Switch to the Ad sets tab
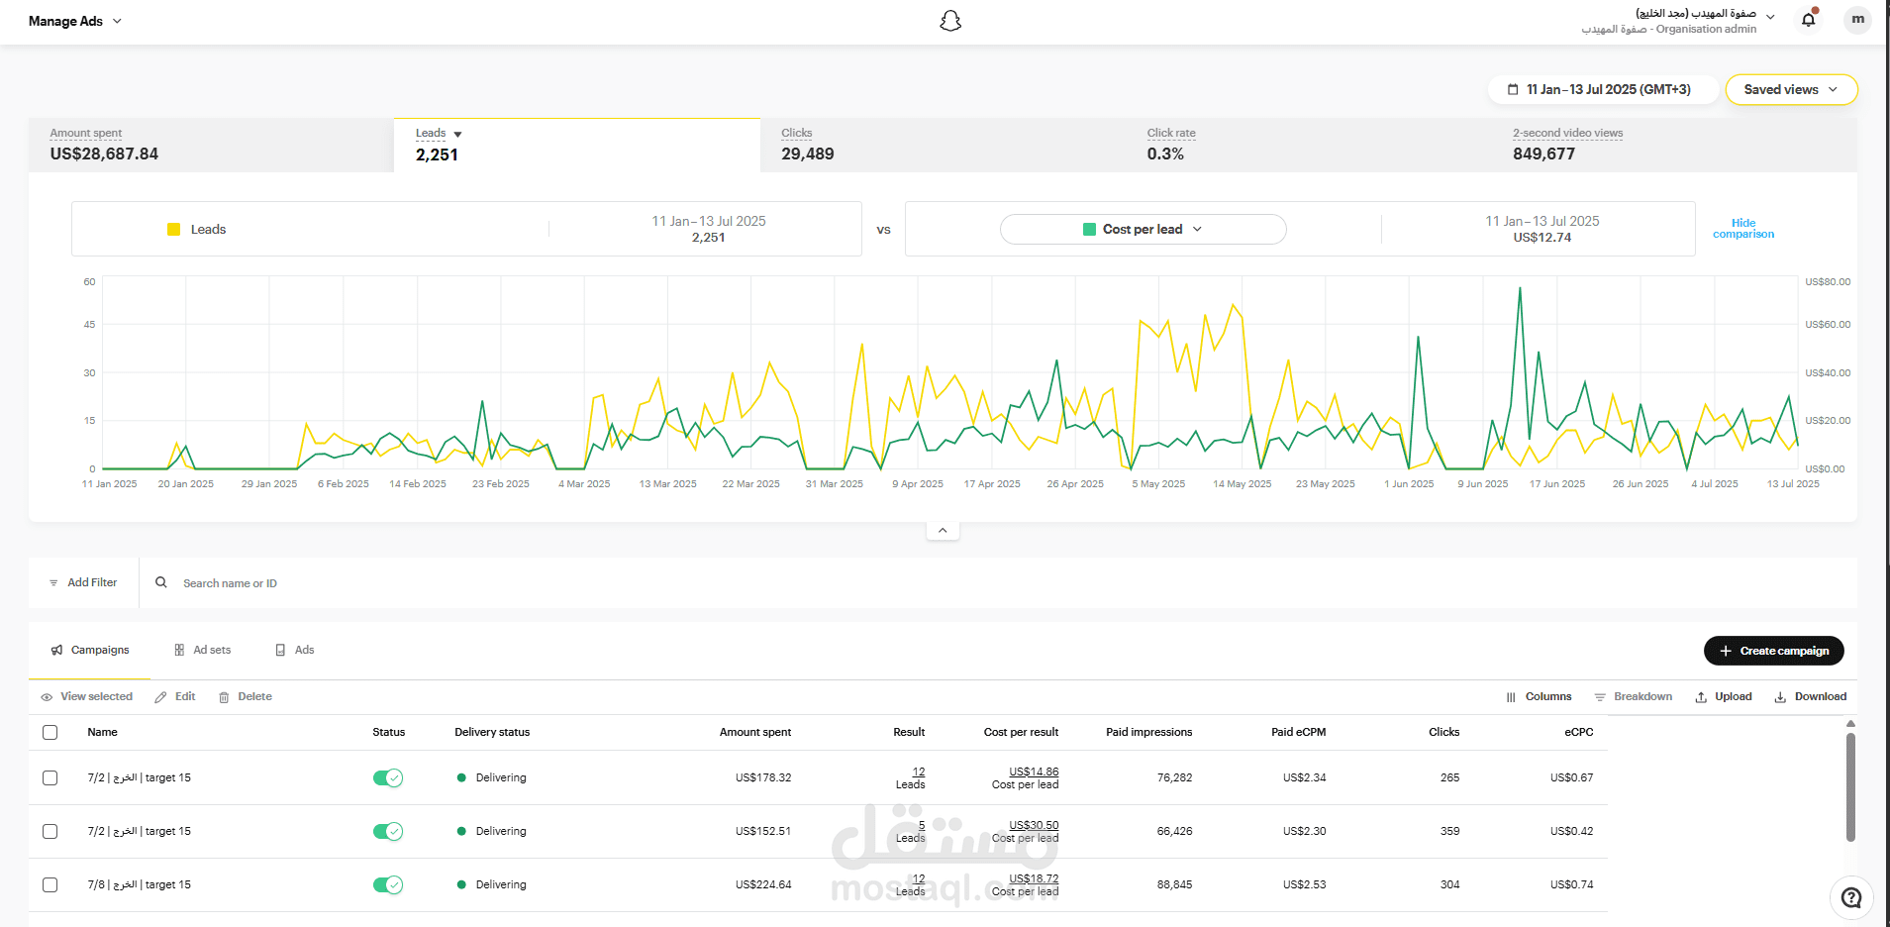The height and width of the screenshot is (927, 1890). coord(203,650)
